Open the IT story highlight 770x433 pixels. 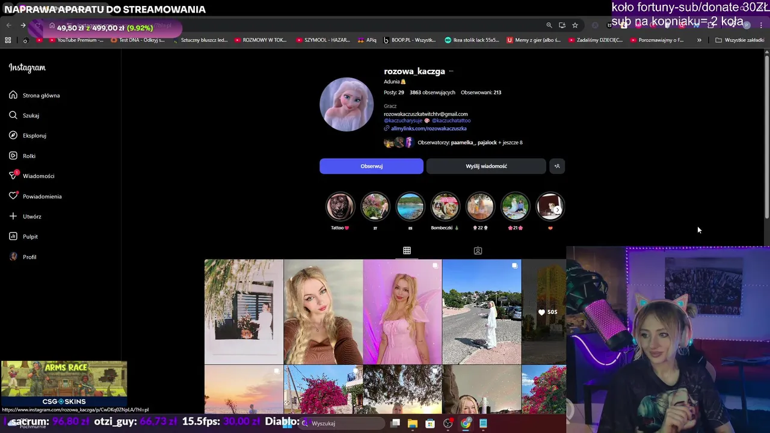(375, 207)
